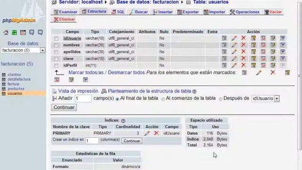Open the Insertar tab
This screenshot has height=170, width=302.
[162, 12]
